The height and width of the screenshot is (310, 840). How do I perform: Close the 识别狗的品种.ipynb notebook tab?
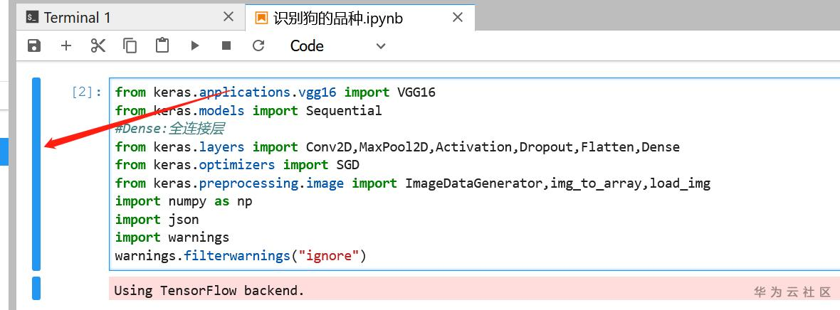pos(458,17)
